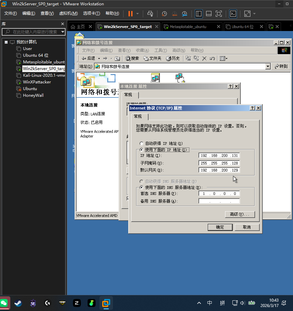This screenshot has height=311, width=293.
Task: Show hidden system tray icons chevron
Action: coord(199,303)
